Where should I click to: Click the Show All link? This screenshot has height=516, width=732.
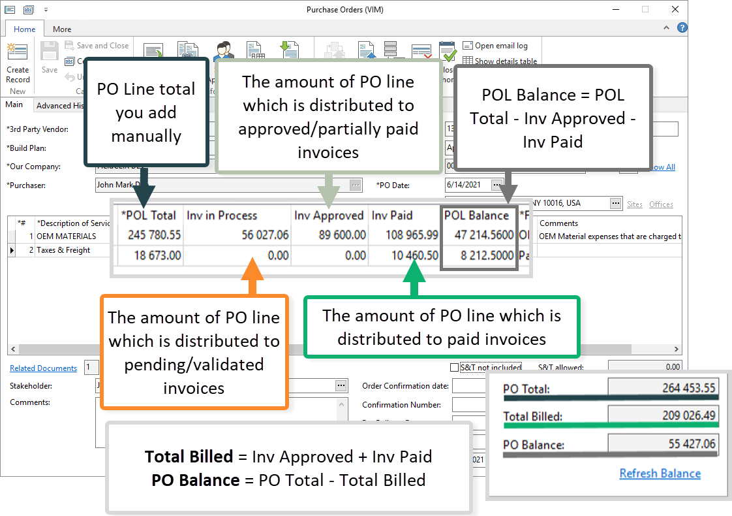click(x=663, y=167)
